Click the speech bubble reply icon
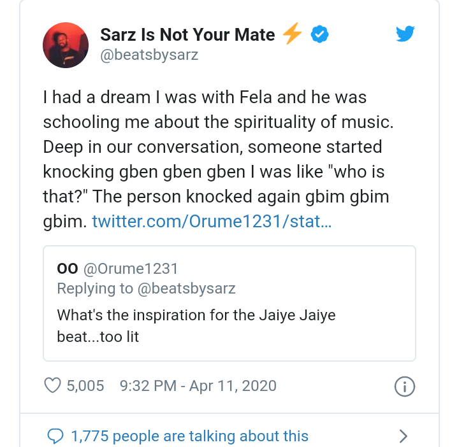The width and height of the screenshot is (459, 447). point(56,436)
